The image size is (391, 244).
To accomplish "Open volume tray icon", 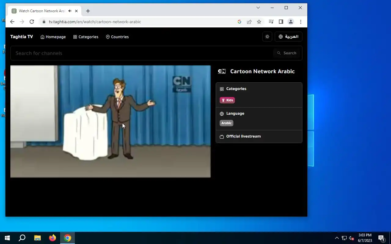I will 351,238.
